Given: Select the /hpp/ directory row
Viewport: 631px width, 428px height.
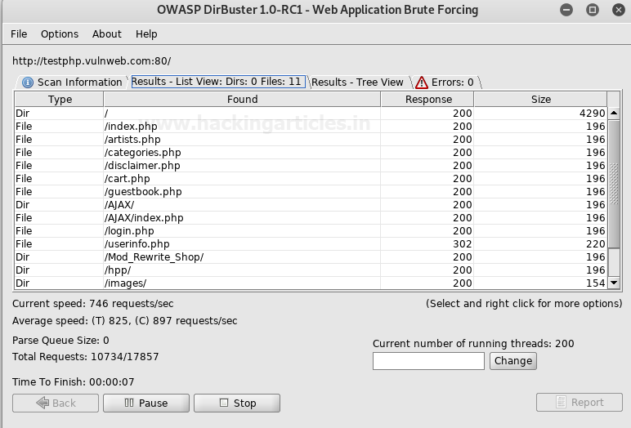Looking at the screenshot, I should [x=311, y=270].
